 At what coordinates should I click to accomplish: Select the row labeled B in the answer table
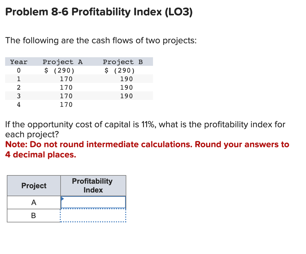tap(34, 216)
